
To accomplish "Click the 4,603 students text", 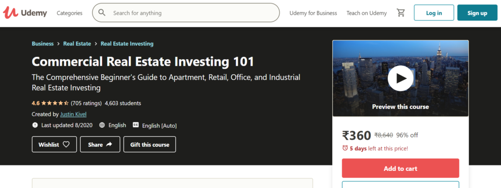I will pyautogui.click(x=123, y=103).
